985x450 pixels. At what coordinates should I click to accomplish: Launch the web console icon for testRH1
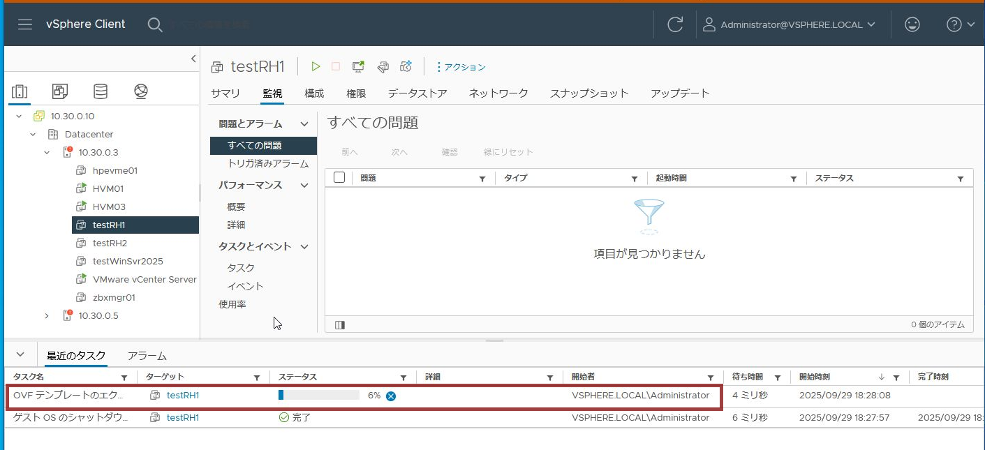click(x=358, y=67)
